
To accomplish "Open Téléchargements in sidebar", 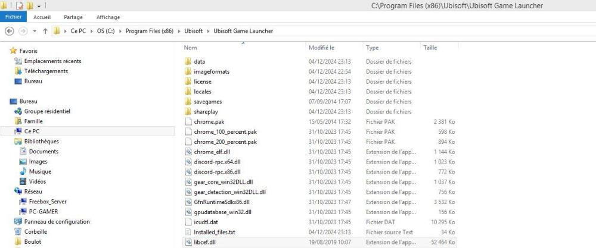I will click(x=46, y=71).
